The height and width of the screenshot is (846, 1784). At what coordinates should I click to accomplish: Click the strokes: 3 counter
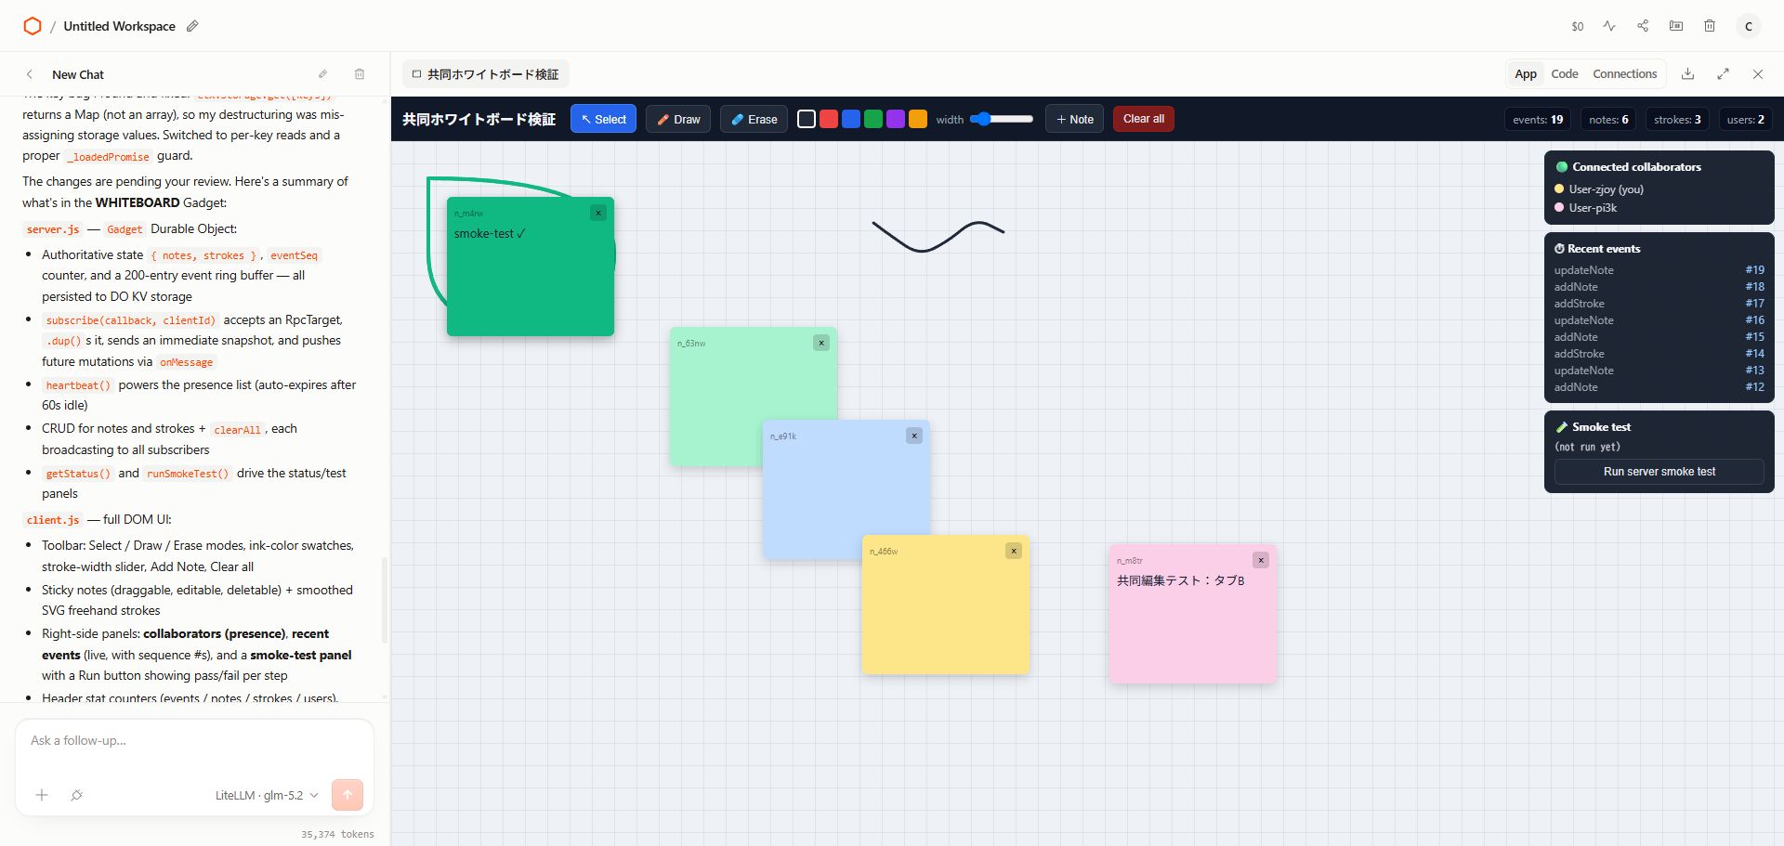(x=1677, y=119)
